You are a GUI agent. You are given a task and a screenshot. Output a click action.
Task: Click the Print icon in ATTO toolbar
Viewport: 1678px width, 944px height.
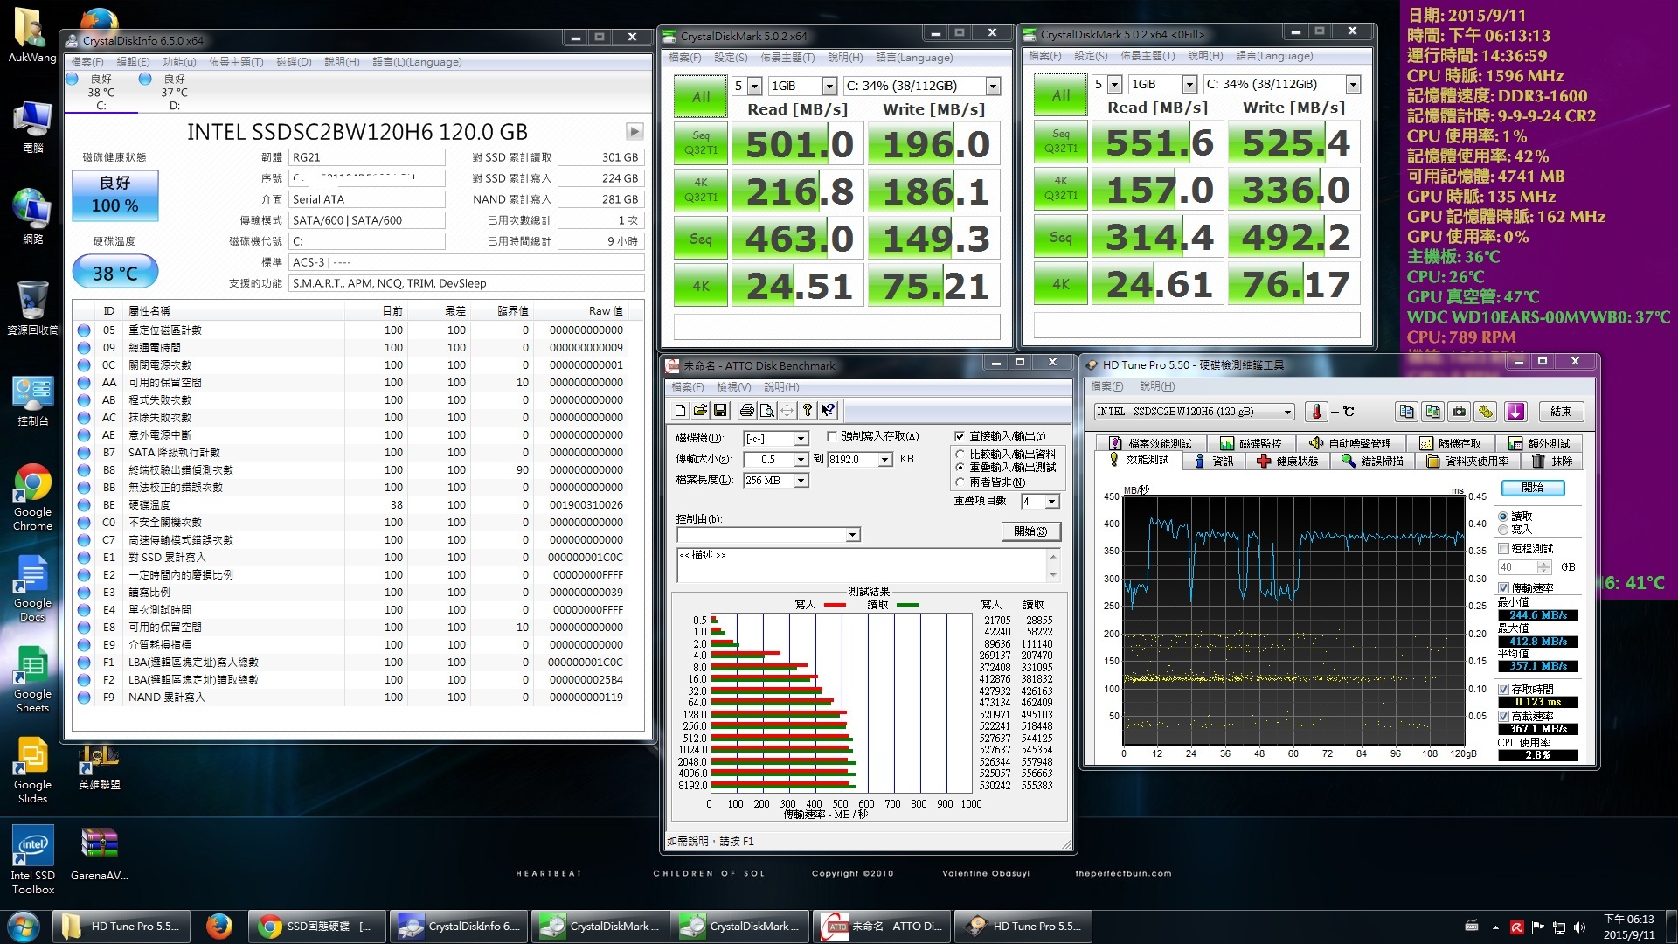[x=746, y=410]
